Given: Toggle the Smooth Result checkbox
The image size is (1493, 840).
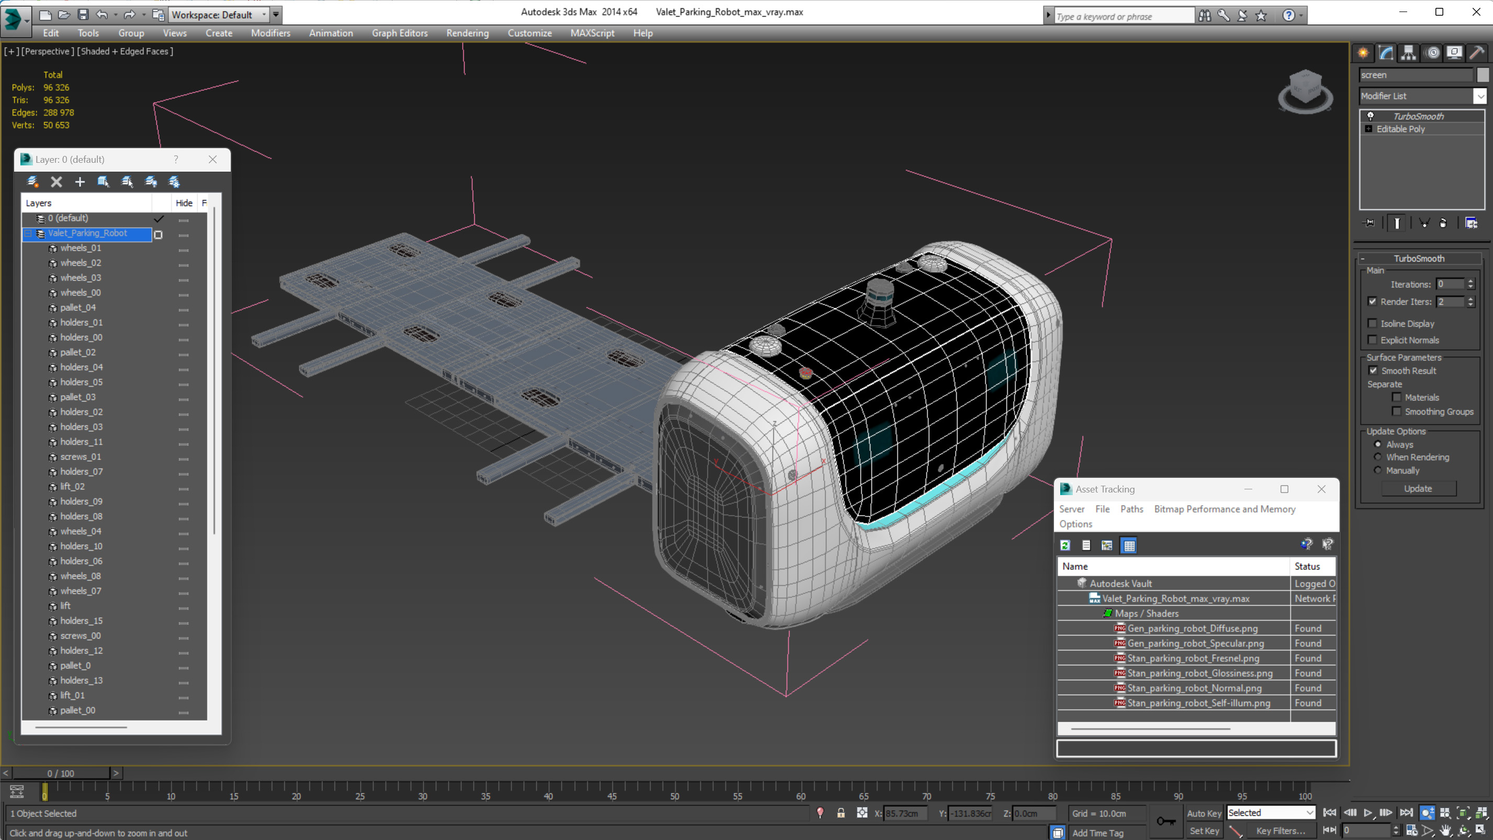Looking at the screenshot, I should pyautogui.click(x=1373, y=370).
